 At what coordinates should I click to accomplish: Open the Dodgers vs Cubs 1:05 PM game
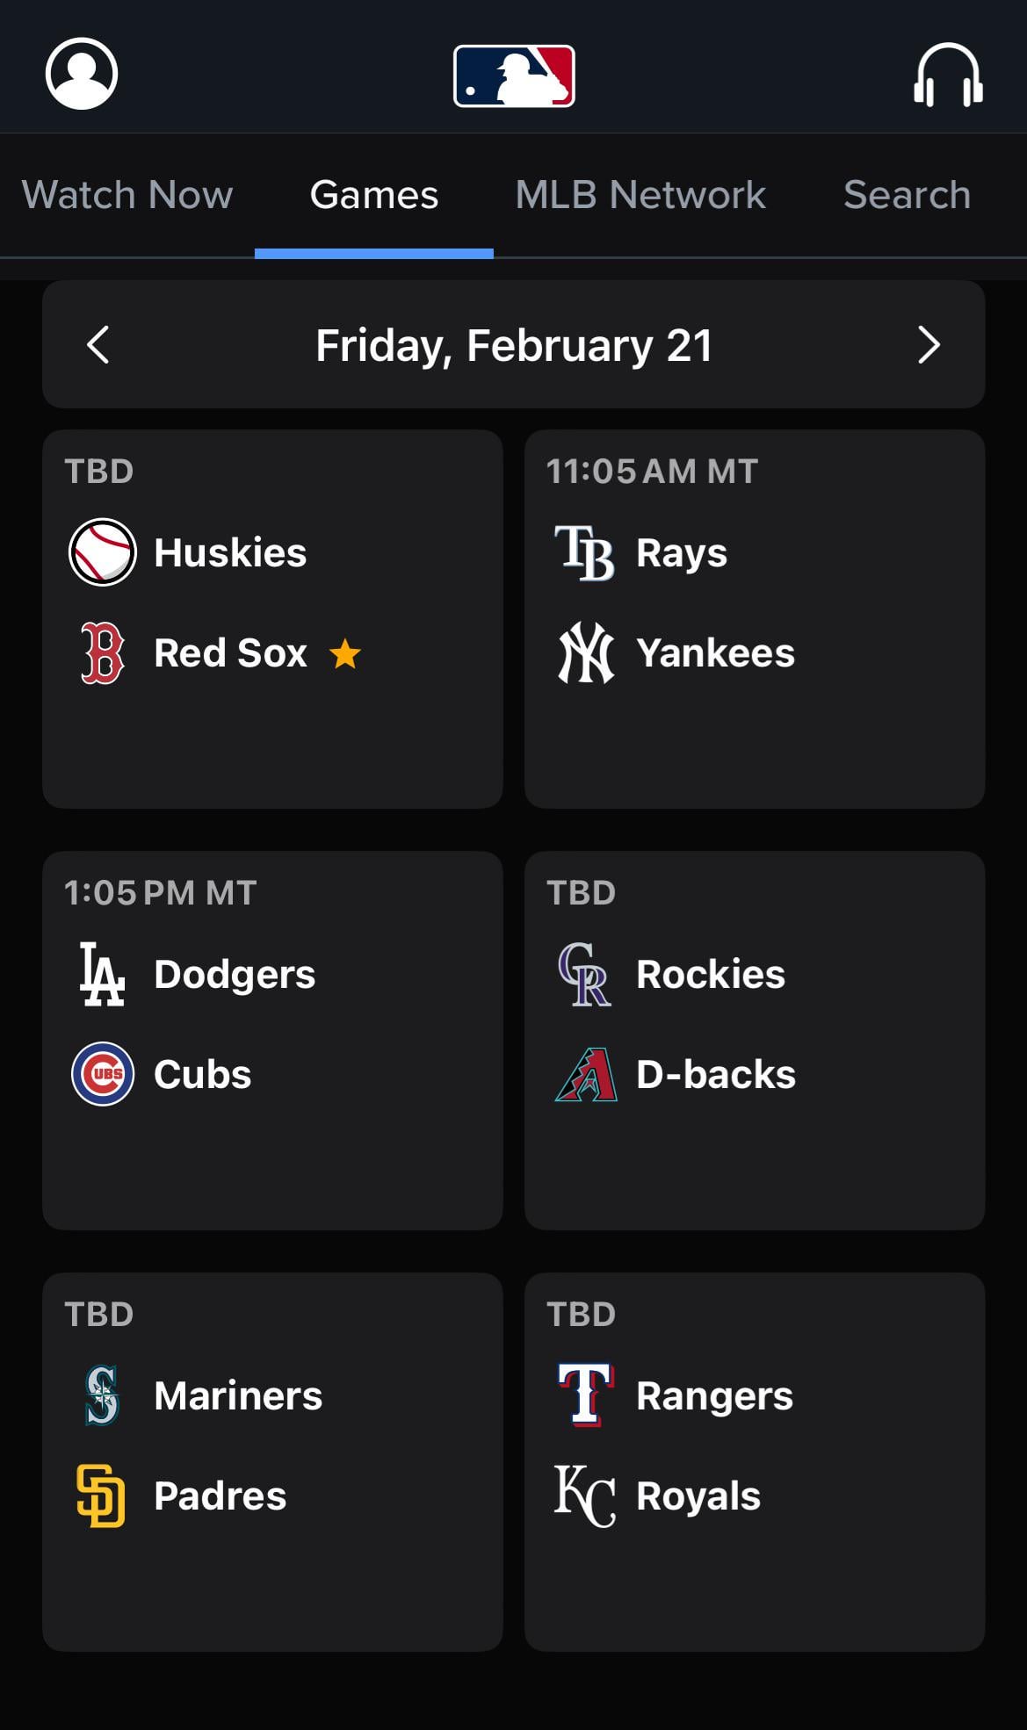pos(272,1159)
